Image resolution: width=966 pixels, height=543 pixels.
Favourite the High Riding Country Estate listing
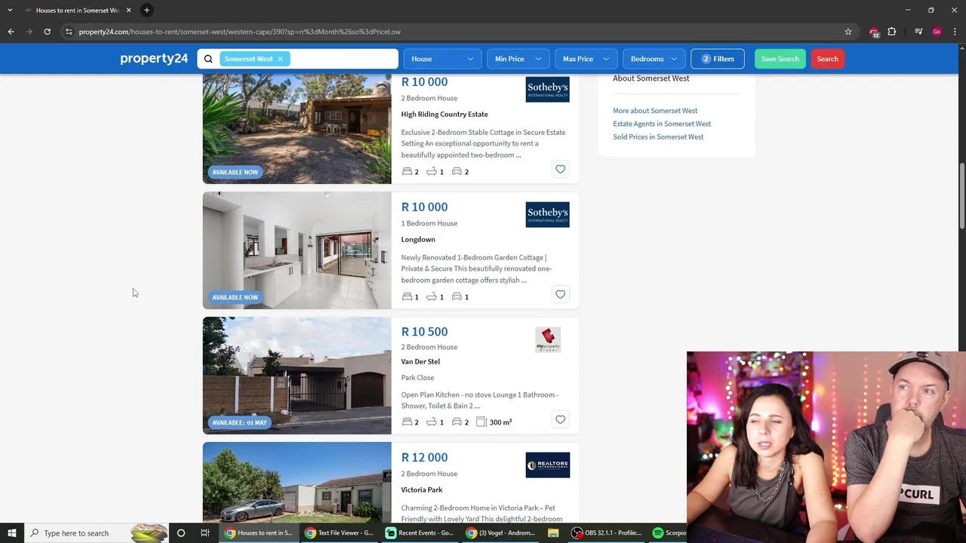560,169
